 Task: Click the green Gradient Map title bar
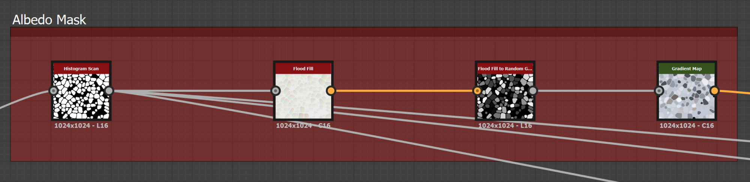click(x=687, y=69)
